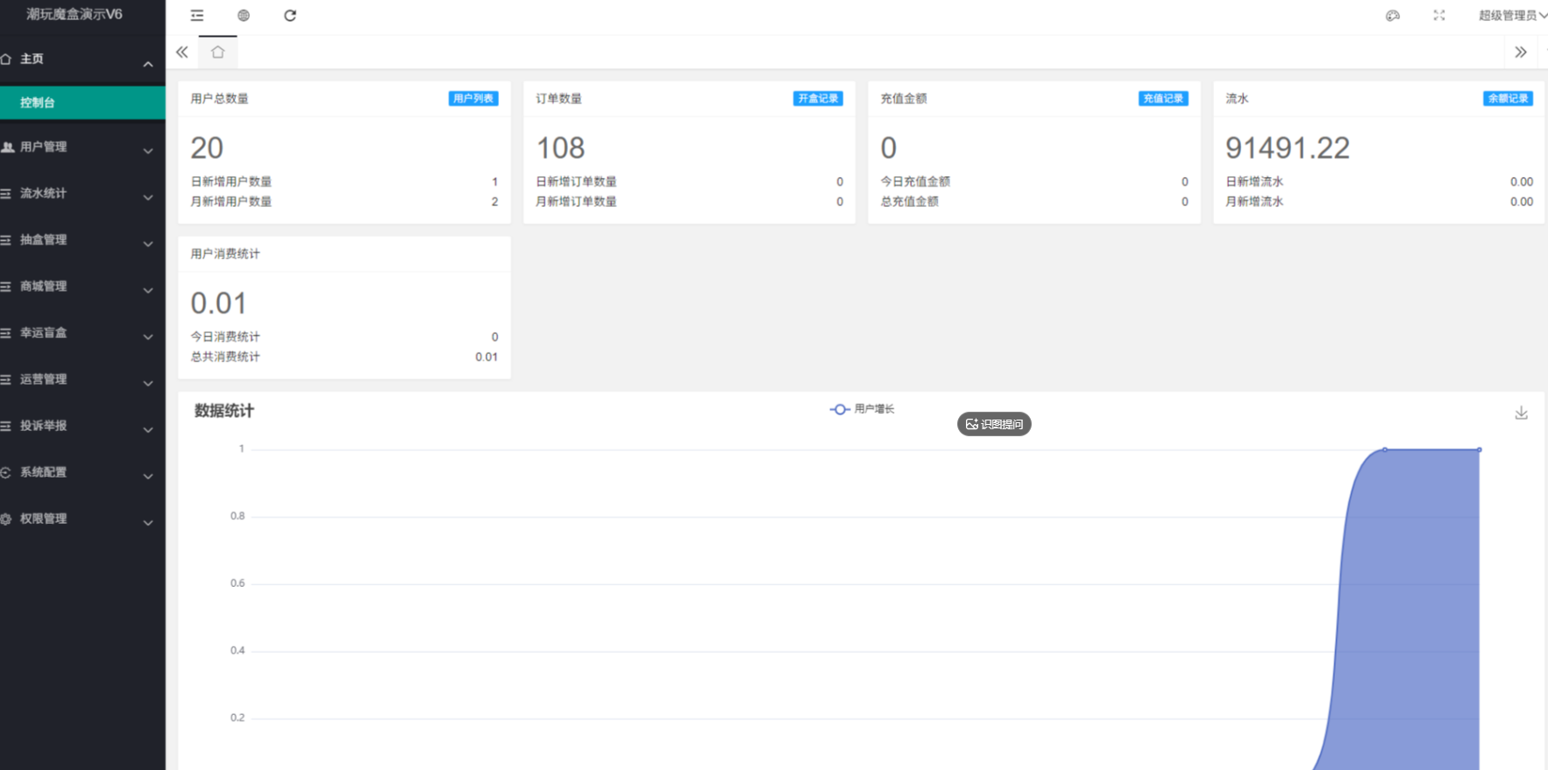Screen dimensions: 1548x770
Task: Click the 潮玩魔盒演示V6 logo title
Action: [75, 15]
